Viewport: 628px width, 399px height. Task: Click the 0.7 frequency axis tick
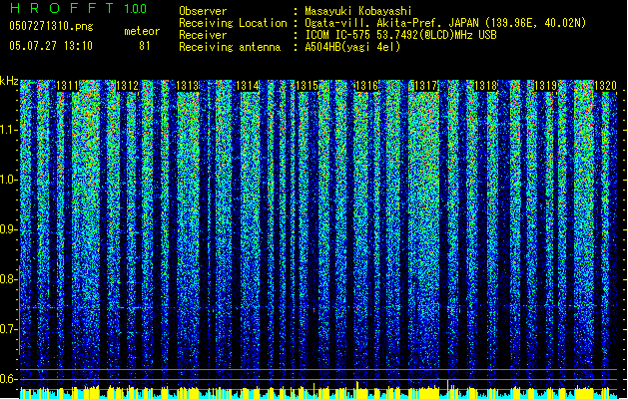pyautogui.click(x=8, y=329)
